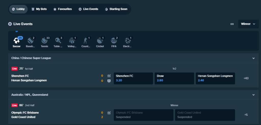Screen dimensions: 261x125
Task: Select the Cricket sport icon
Action: (100, 41)
